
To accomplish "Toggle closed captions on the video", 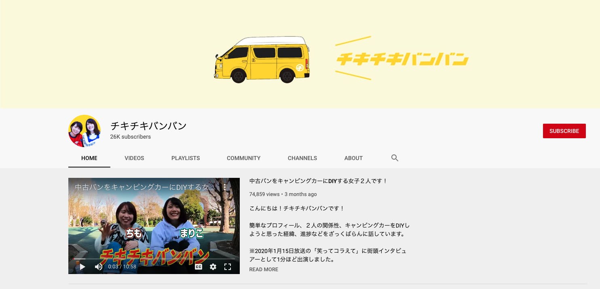I will tap(199, 267).
